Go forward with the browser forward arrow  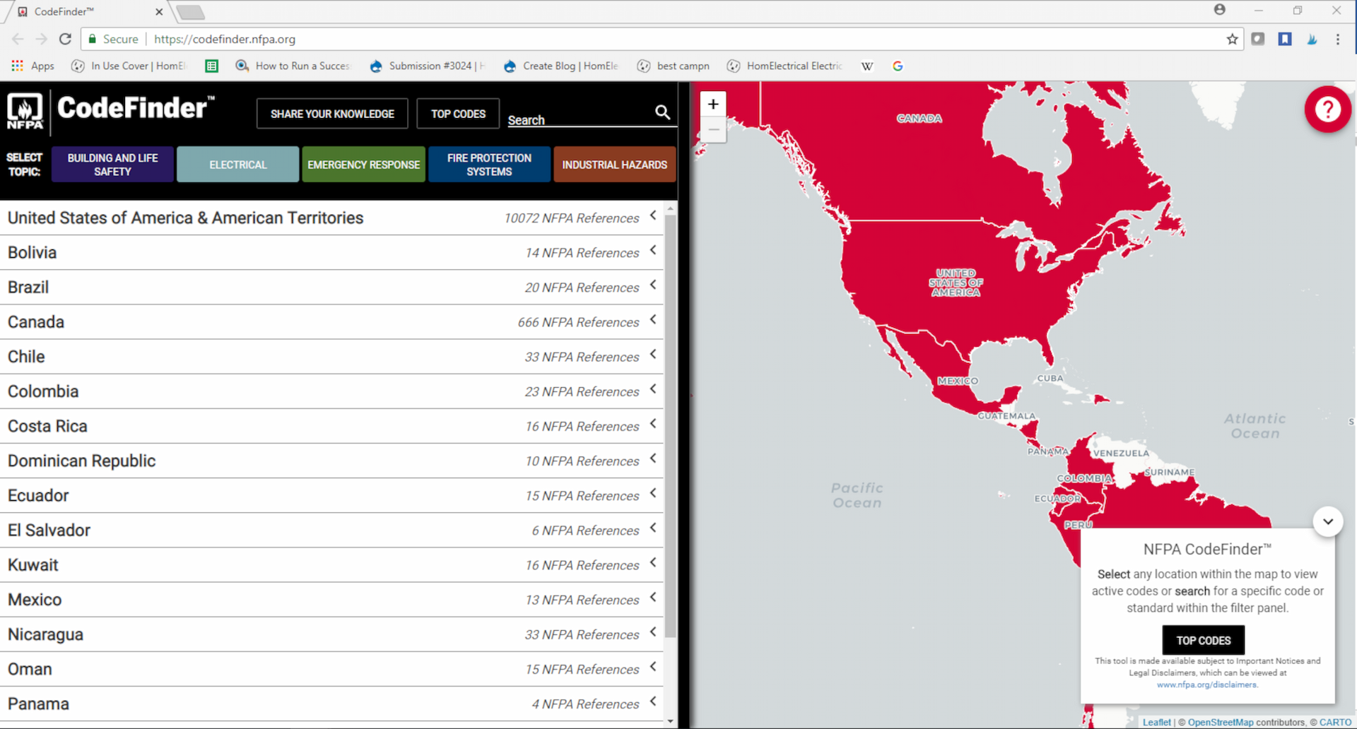coord(41,39)
